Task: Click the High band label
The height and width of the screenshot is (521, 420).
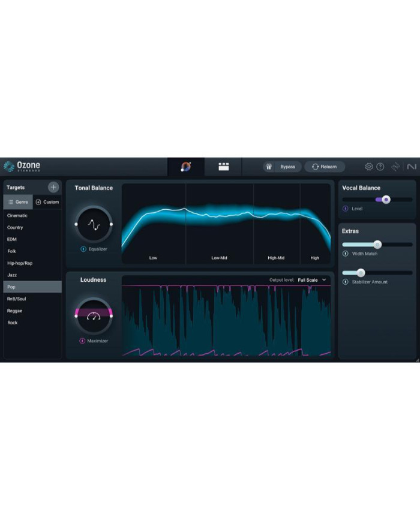Action: coord(314,258)
